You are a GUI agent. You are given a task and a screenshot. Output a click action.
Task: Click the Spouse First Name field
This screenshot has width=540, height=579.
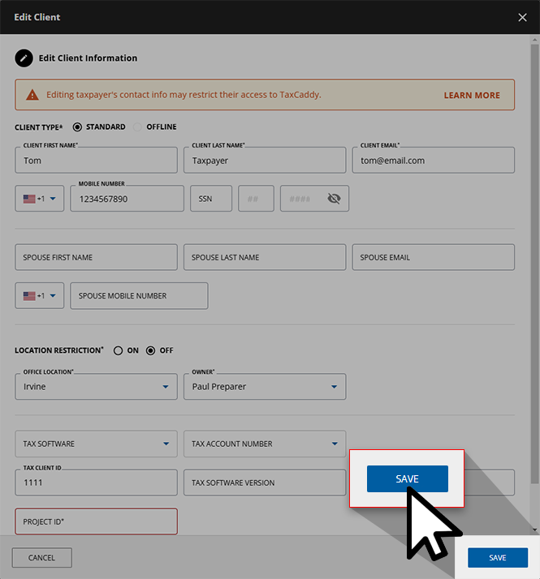tap(96, 257)
